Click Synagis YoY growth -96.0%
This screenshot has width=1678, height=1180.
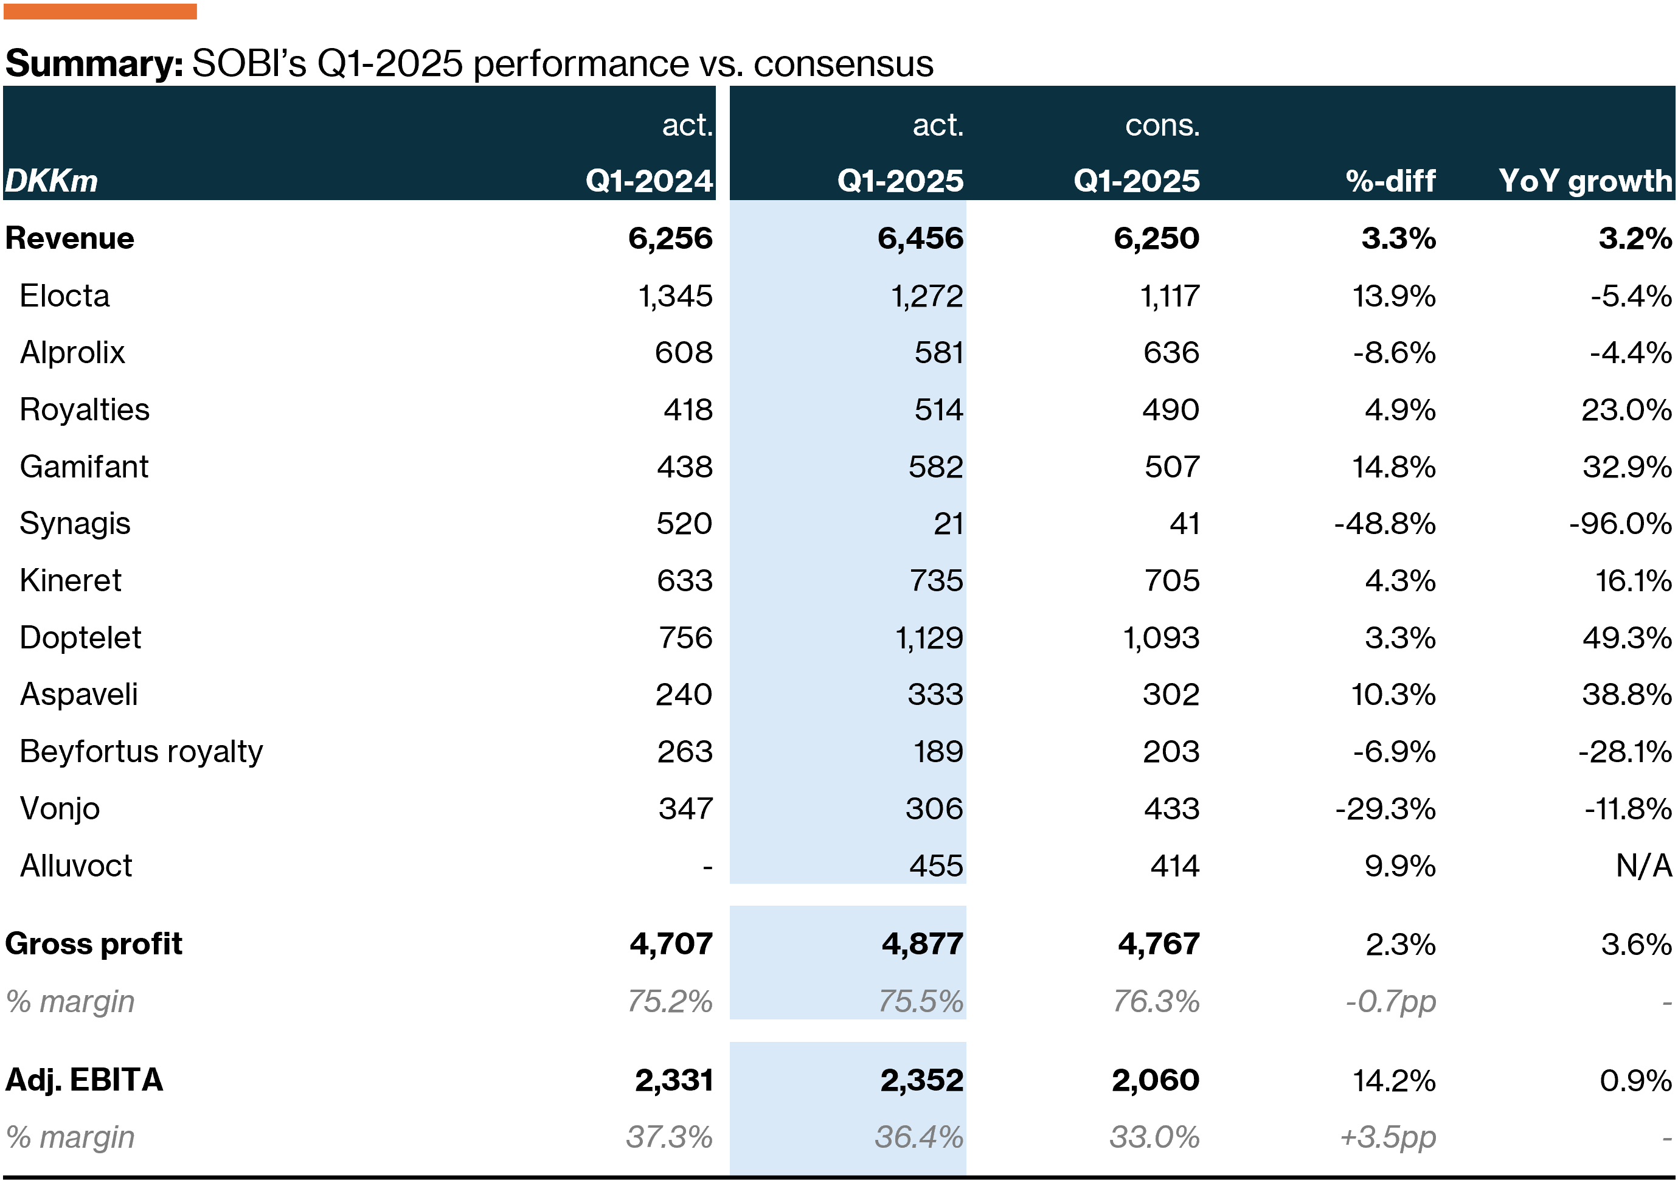[x=1621, y=524]
